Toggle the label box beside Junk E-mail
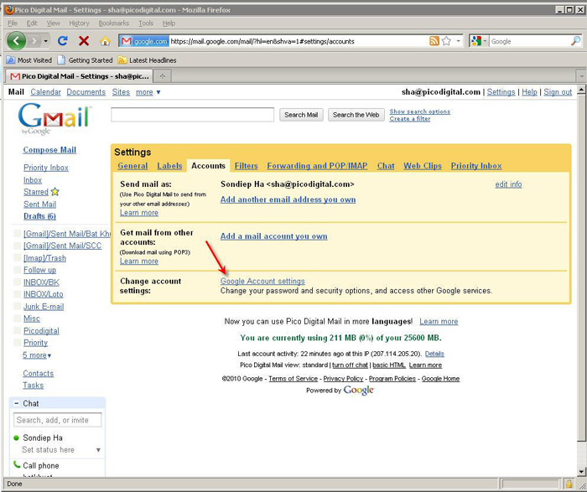587x492 pixels. click(18, 306)
